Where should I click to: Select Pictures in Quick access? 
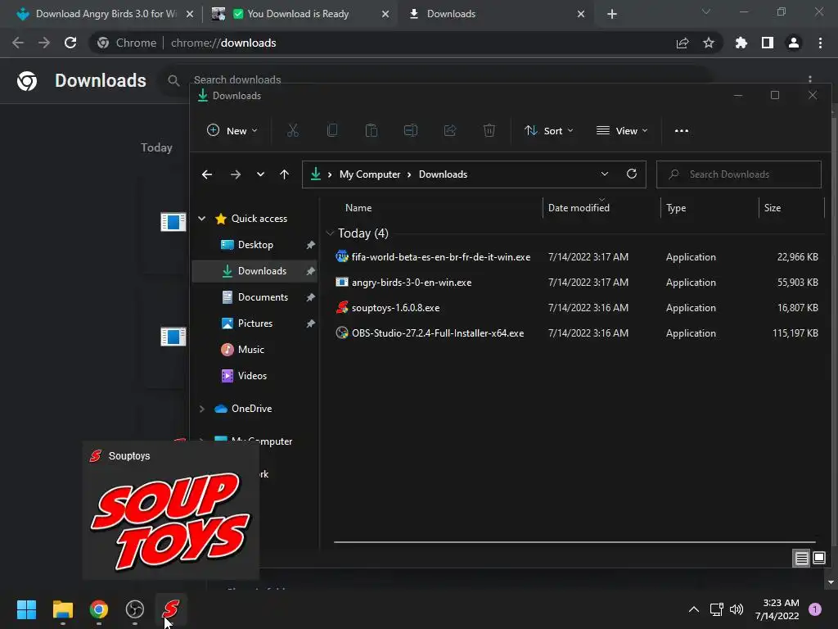coord(255,323)
